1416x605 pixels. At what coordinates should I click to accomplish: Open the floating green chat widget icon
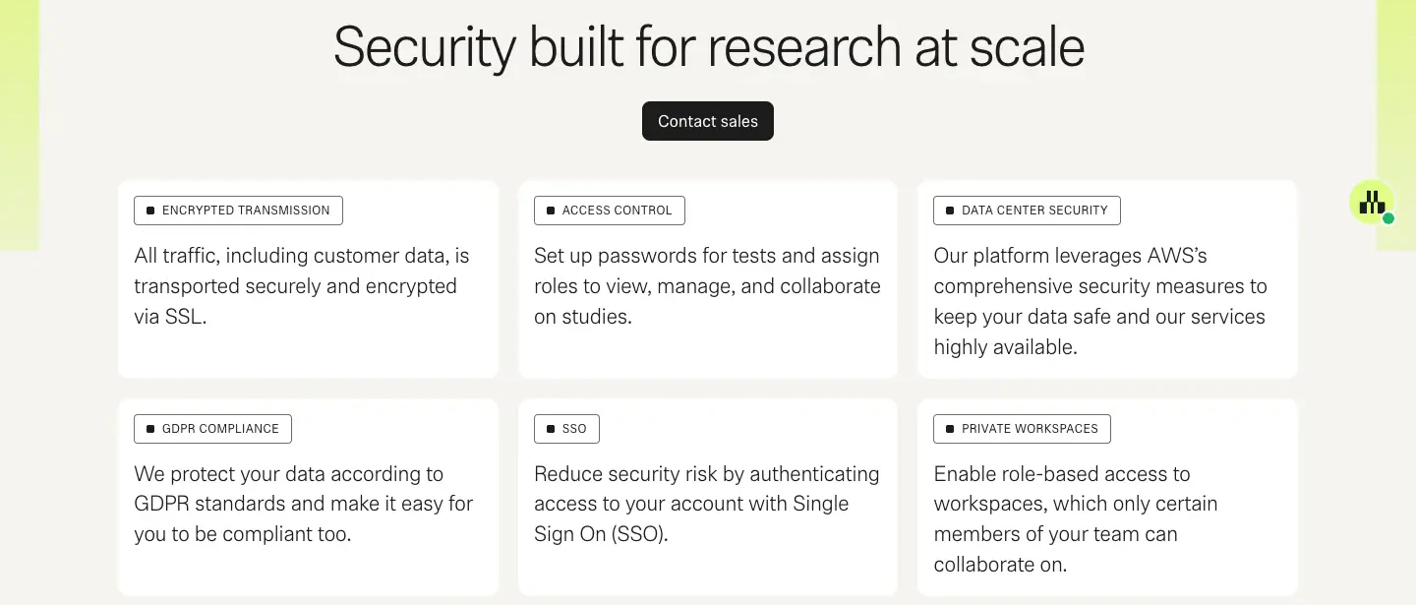pyautogui.click(x=1371, y=202)
